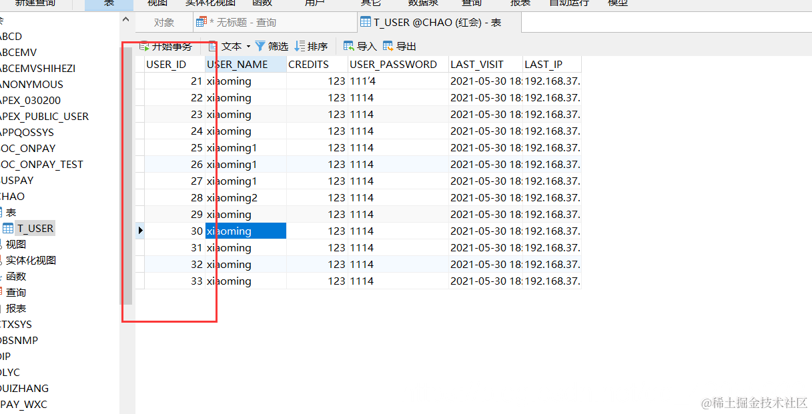Select the APEX_PUBLIC_USER schema
This screenshot has height=414, width=812.
pos(44,117)
